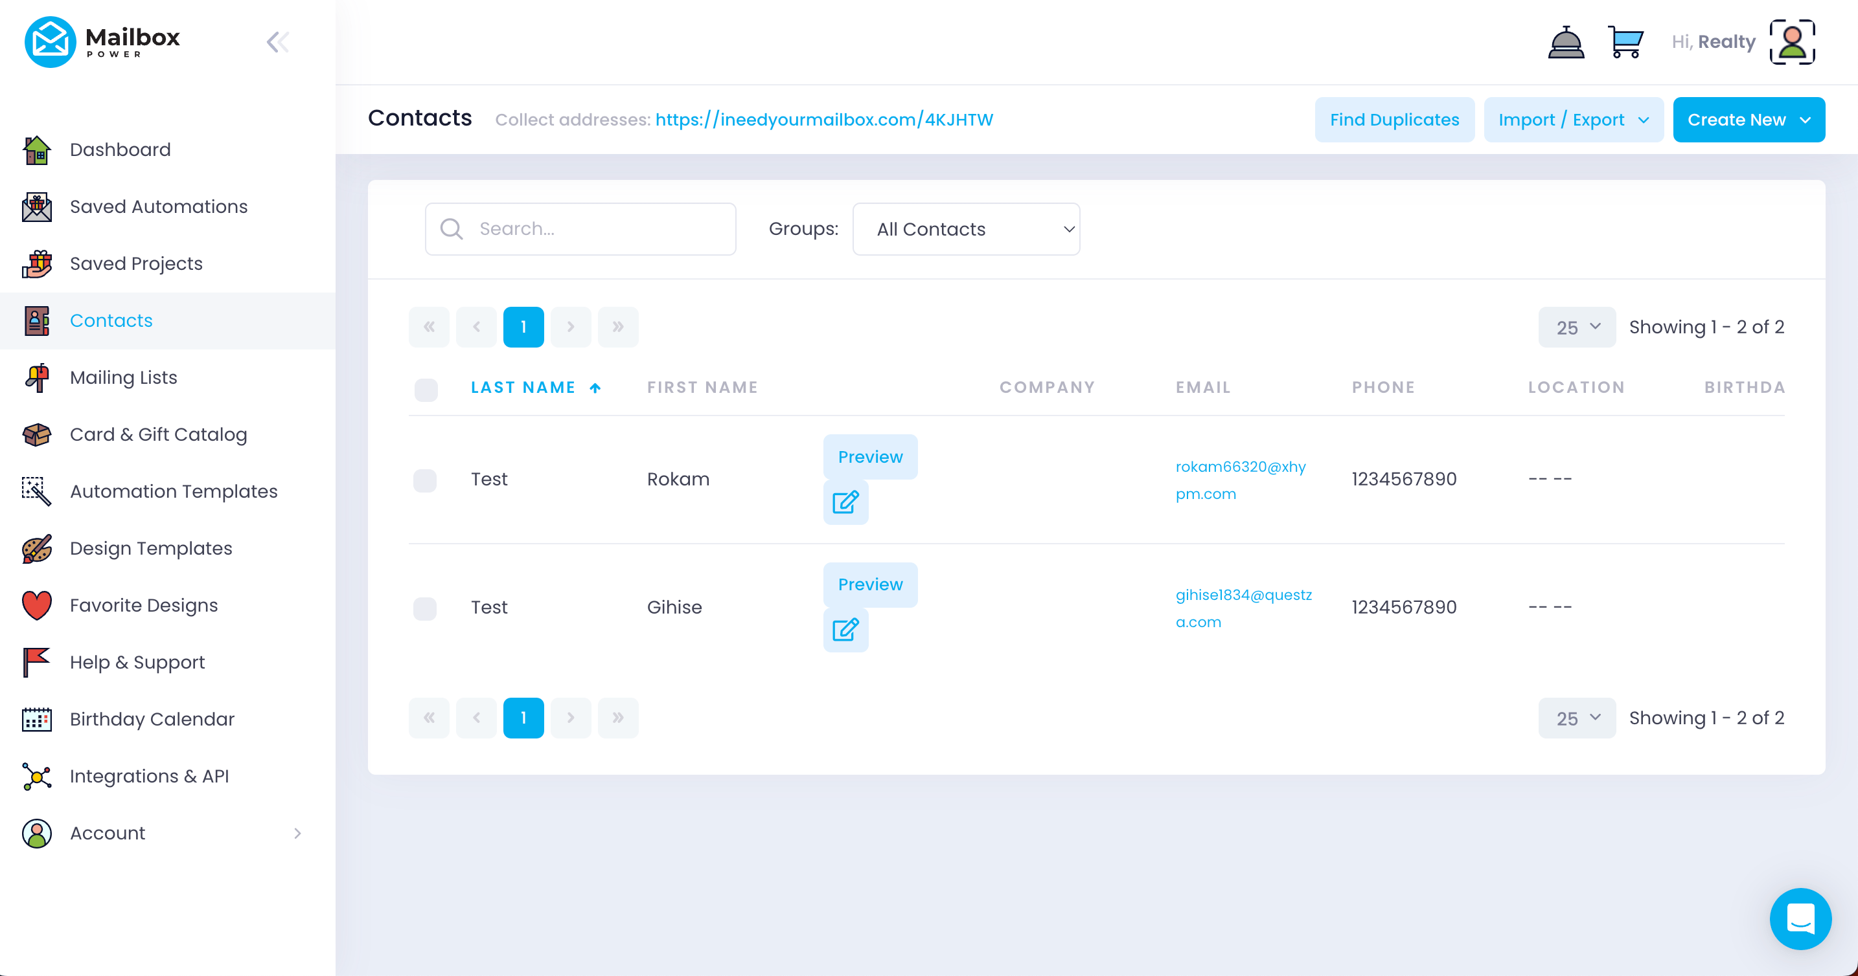Click edit icon for Gihise contact
Viewport: 1858px width, 976px height.
845,629
